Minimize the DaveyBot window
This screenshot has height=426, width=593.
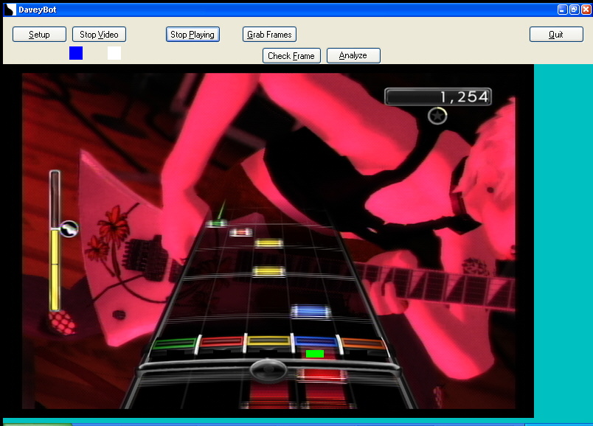click(x=562, y=10)
